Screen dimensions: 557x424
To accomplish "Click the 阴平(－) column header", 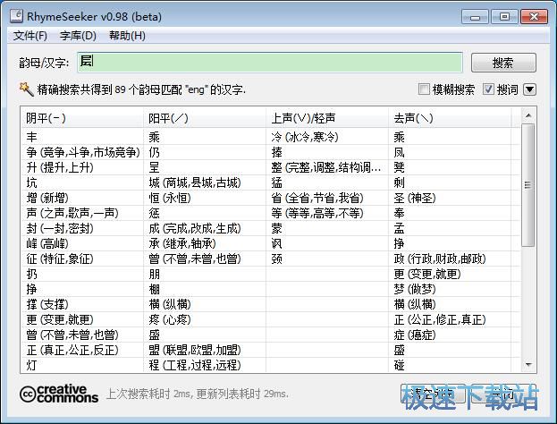I will [81, 118].
